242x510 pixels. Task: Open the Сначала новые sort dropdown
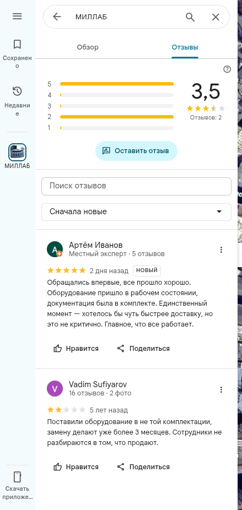tap(136, 211)
